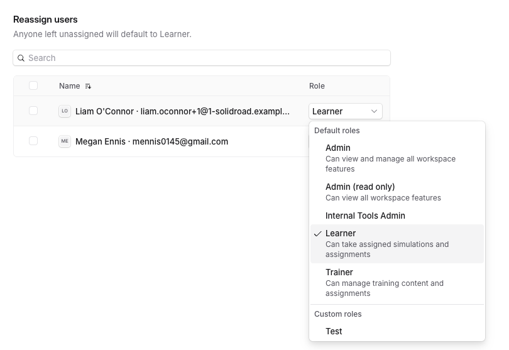Check the box for Megan Ennis
Image resolution: width=509 pixels, height=350 pixels.
(33, 141)
